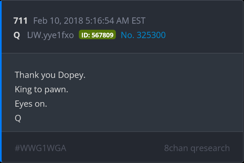This screenshot has width=244, height=163.
Task: Open the No. 325300 post link
Action: click(x=143, y=35)
